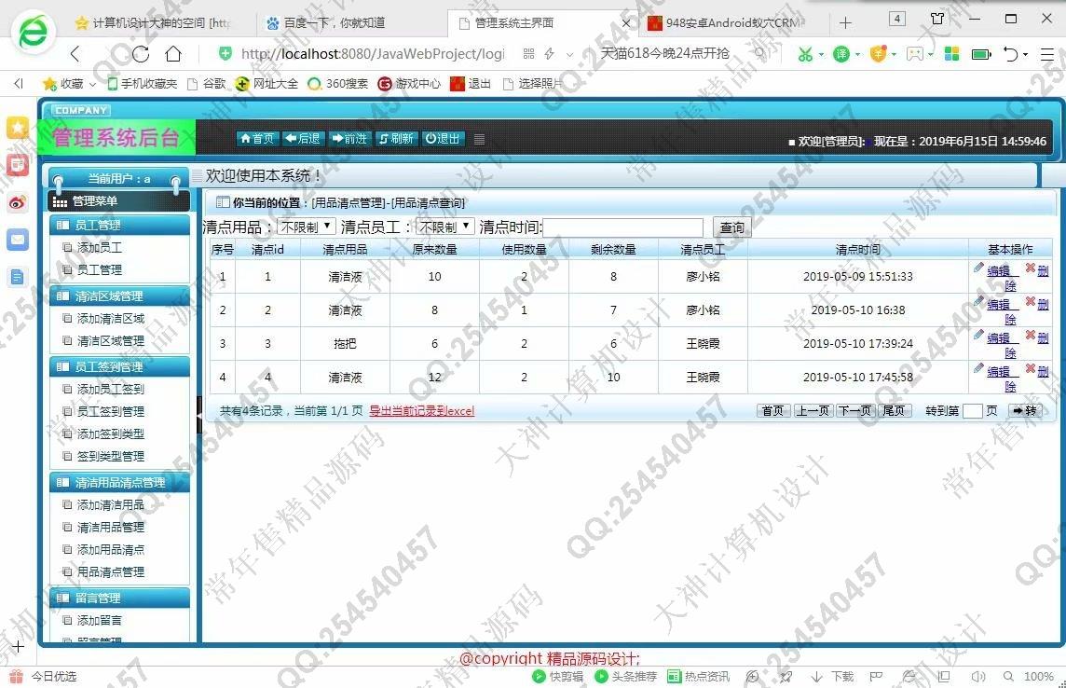
Task: Collapse the 员工管理 menu section
Action: coord(119,225)
